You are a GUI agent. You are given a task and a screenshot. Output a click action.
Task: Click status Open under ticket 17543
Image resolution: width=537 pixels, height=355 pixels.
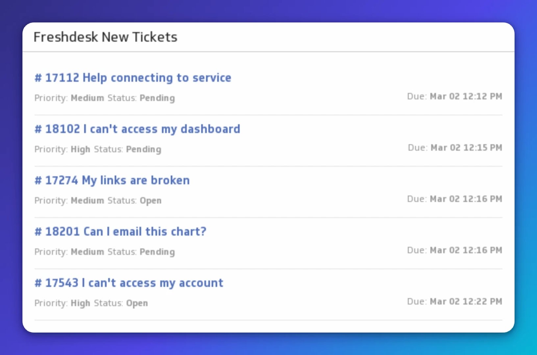click(137, 303)
